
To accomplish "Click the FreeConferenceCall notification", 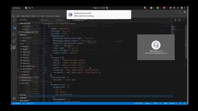I will coord(99,14).
